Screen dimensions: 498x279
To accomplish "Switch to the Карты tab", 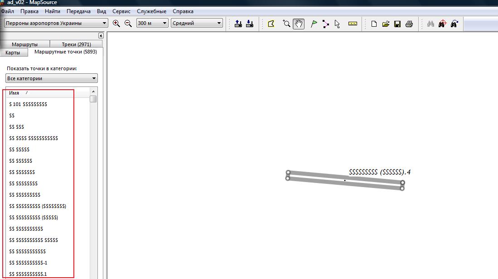I will point(13,53).
